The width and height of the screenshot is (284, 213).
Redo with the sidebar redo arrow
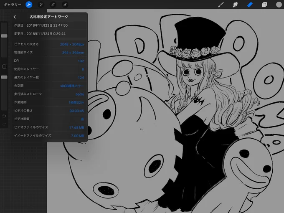pos(4,124)
